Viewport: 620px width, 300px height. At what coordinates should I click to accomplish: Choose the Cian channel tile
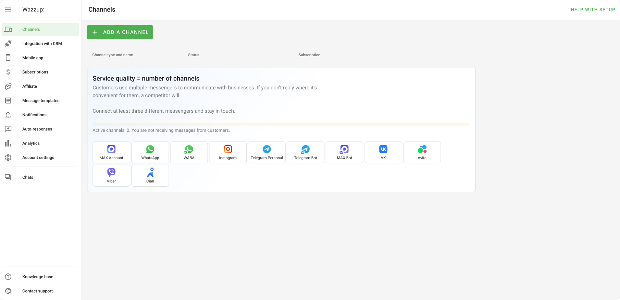click(x=150, y=176)
